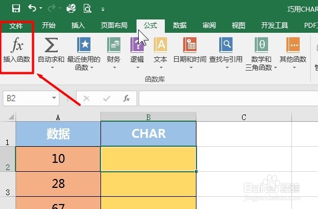Select the yellow cell B2
This screenshot has height=209, width=318.
[148, 159]
